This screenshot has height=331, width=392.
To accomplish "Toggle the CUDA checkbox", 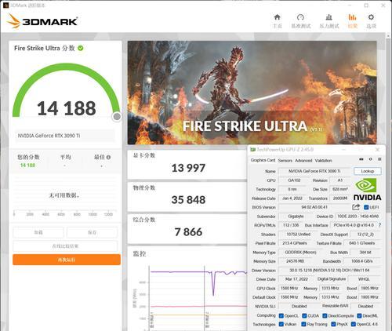I will click(304, 316).
